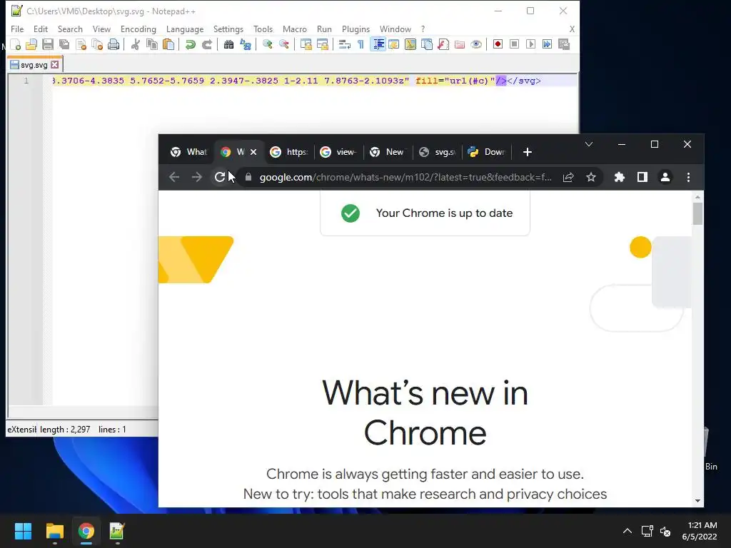Click Run Macro Multiple Times icon

click(x=548, y=44)
